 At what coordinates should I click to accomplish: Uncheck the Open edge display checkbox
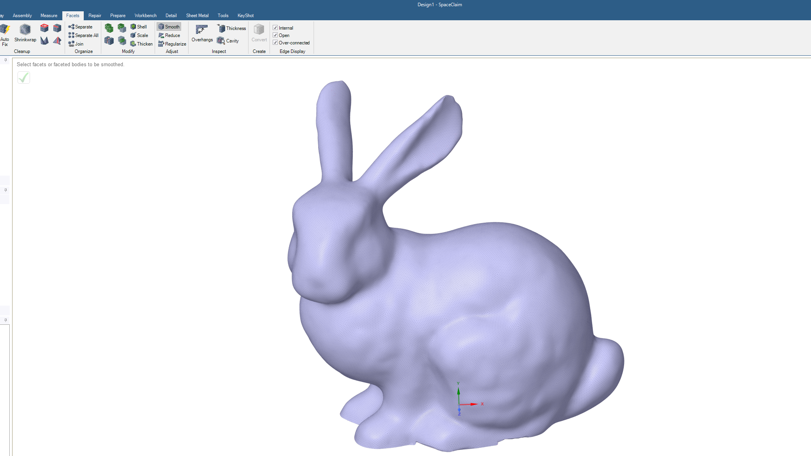coord(275,35)
